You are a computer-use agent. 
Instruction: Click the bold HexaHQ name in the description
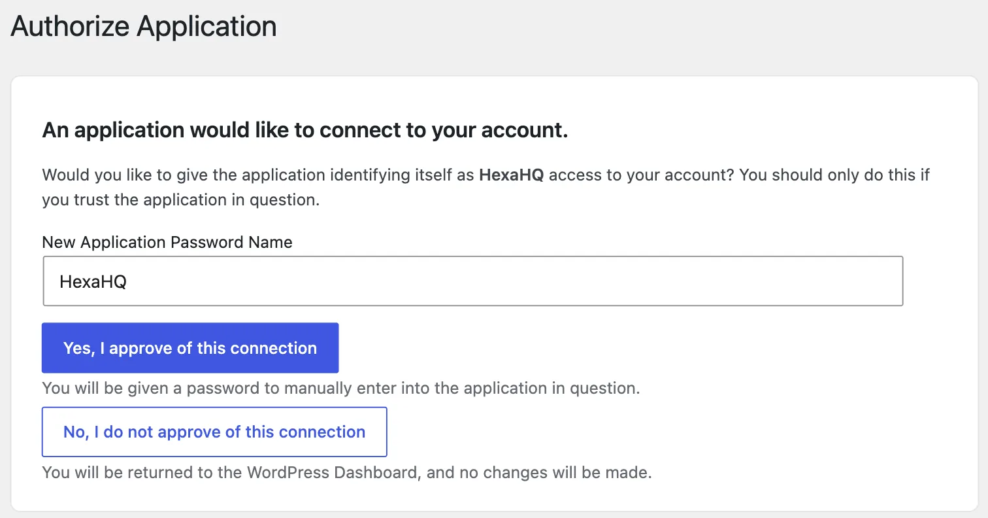512,175
